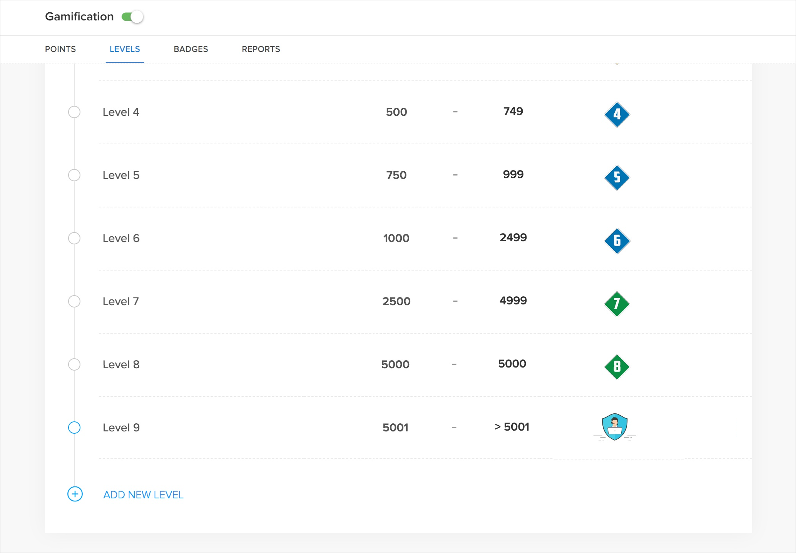Edit the 749 upper limit of Level 4
Screen dimensions: 796x553
click(513, 111)
